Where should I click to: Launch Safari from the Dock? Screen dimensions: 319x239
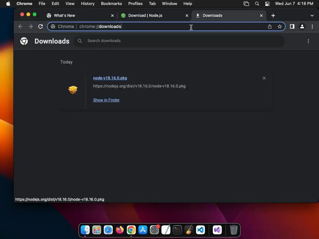coord(108,230)
